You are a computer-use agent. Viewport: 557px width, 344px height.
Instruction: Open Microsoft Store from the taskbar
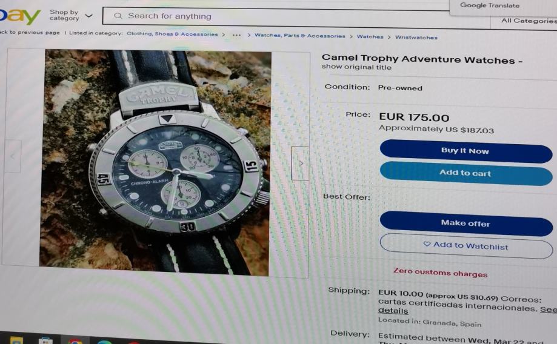[x=45, y=341]
